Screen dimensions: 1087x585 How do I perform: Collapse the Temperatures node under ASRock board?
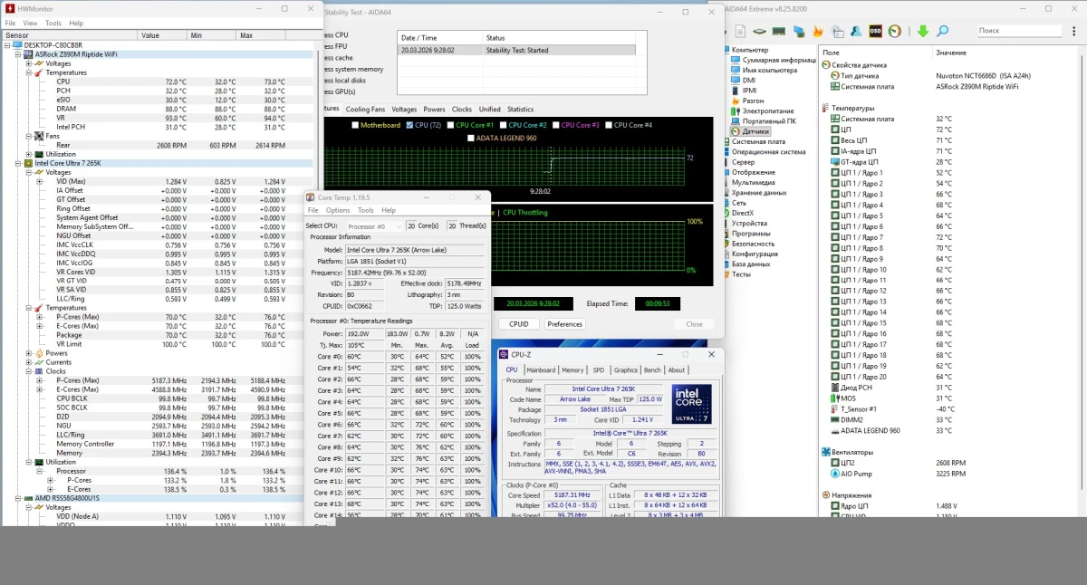[29, 72]
